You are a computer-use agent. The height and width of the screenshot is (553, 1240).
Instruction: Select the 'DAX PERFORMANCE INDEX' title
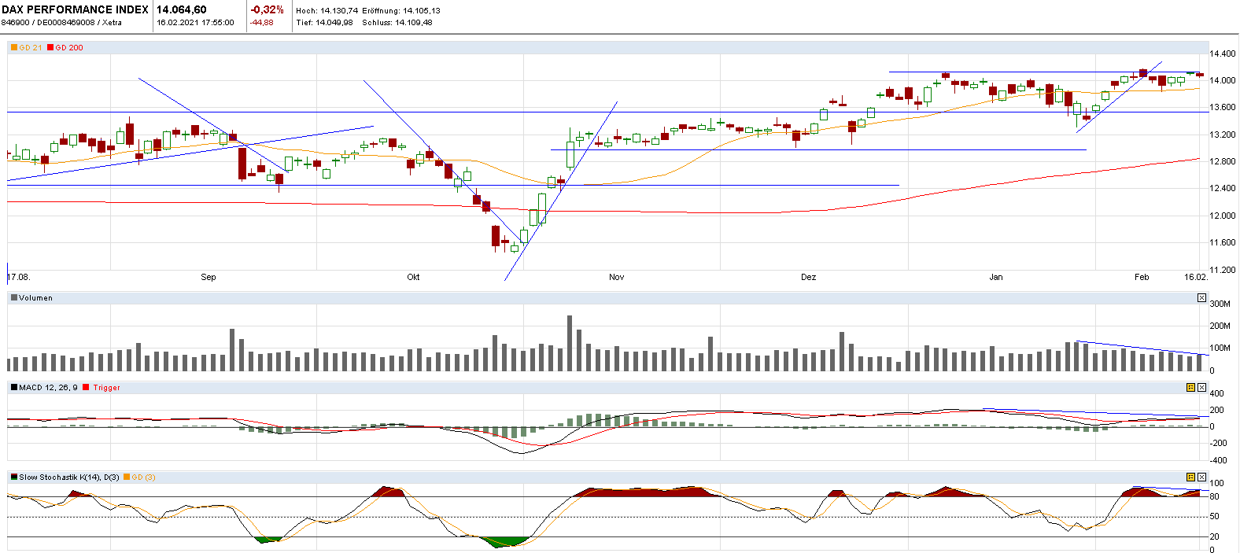[x=75, y=9]
